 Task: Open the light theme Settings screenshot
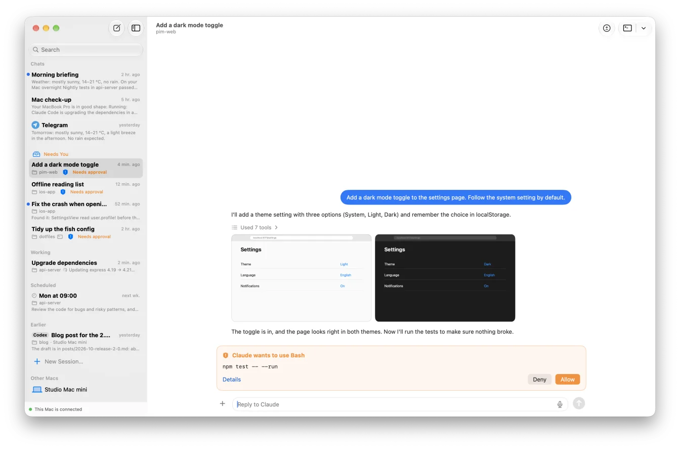pyautogui.click(x=302, y=278)
